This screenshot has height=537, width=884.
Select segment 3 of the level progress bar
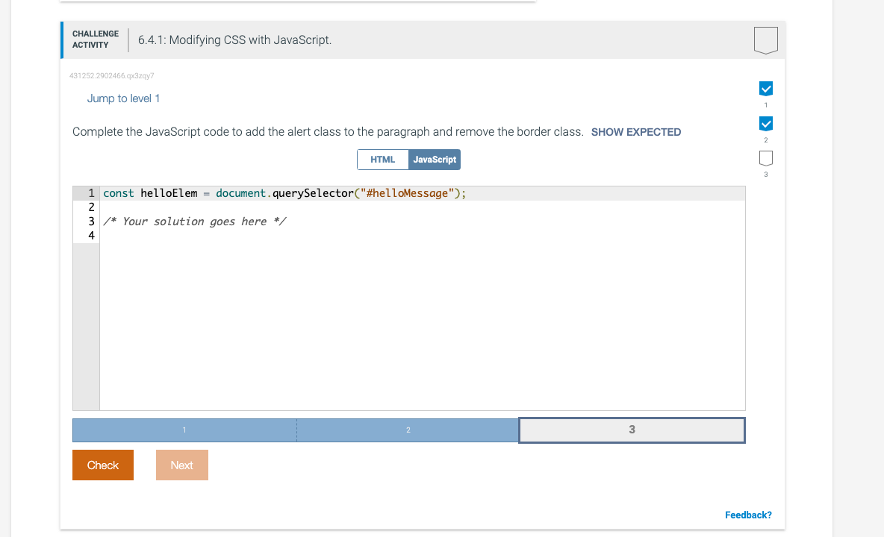(x=631, y=430)
